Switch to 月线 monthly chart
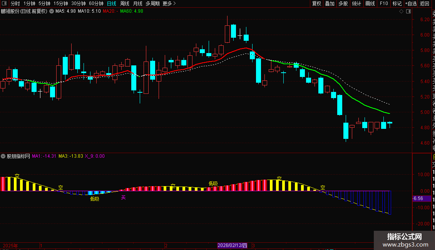Screen dimensions: 435x250 coord(137,3)
